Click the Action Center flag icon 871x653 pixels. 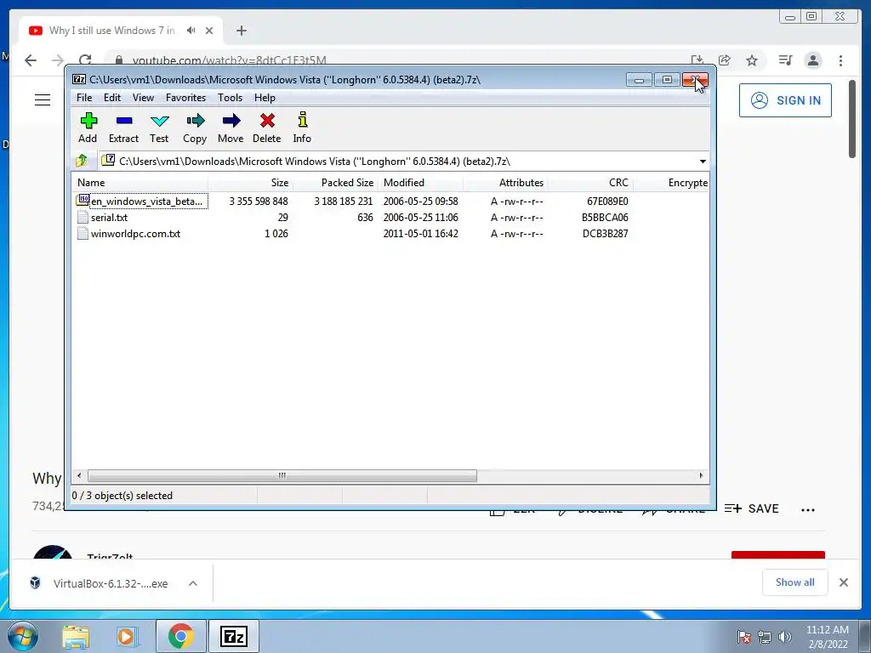(x=744, y=637)
